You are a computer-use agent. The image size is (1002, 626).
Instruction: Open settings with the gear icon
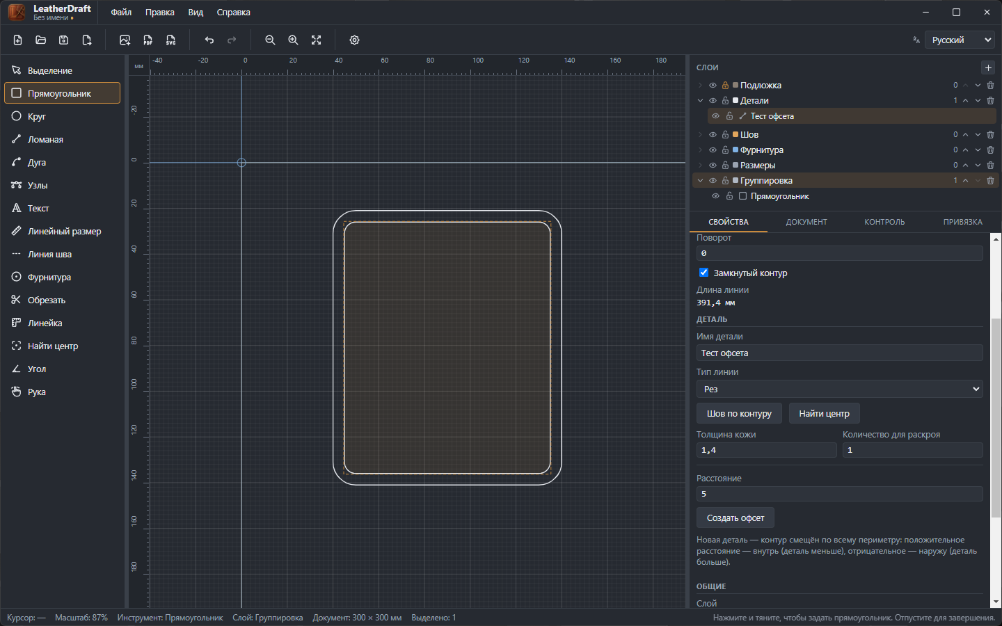point(355,40)
